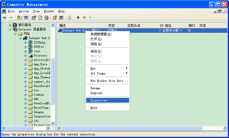This screenshot has width=229, height=138.
Task: Collapse the Internet 信息服务 node
Action: 10,29
